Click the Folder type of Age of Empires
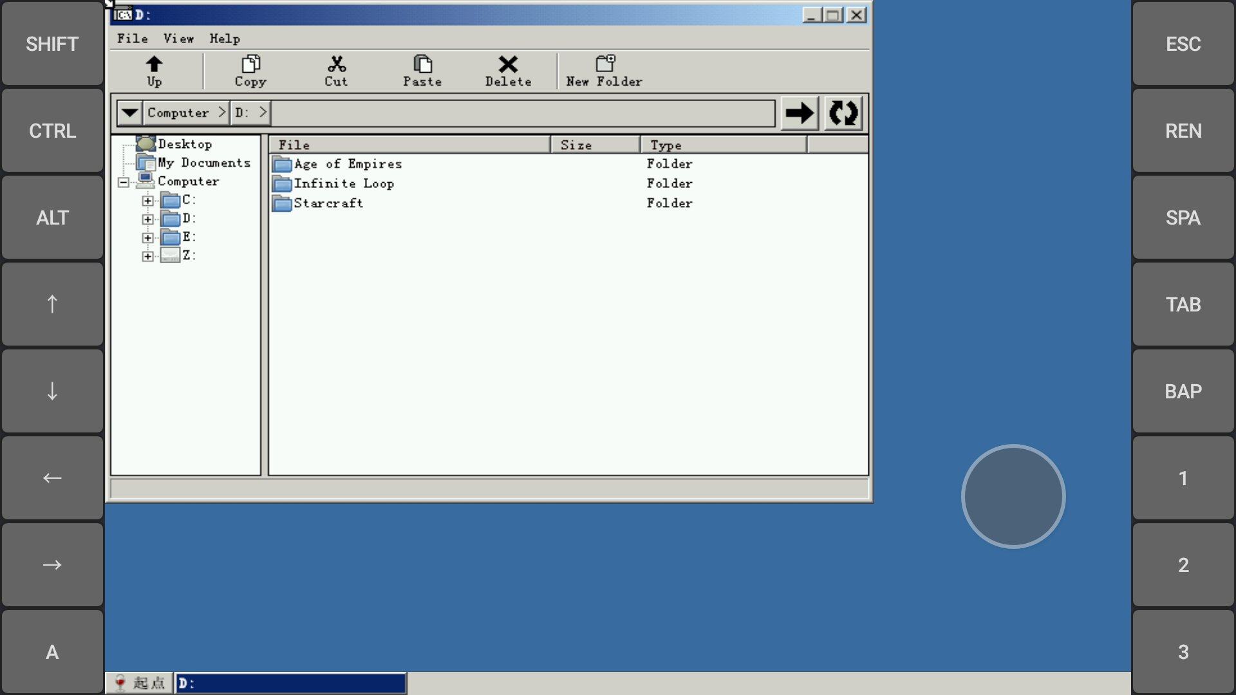 point(669,164)
